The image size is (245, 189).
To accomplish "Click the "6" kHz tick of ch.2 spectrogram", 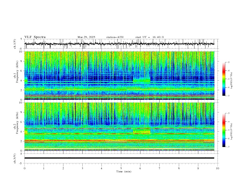I will [22, 122].
